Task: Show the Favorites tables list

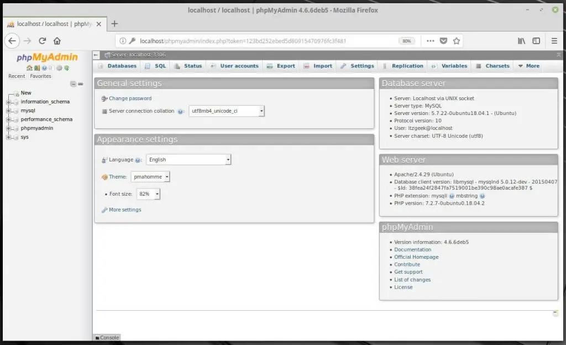Action: [x=40, y=76]
